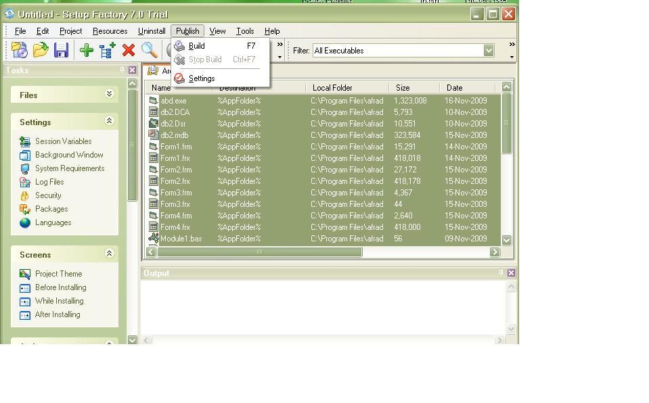Pin the Output pane
The width and height of the screenshot is (649, 403).
pos(501,272)
